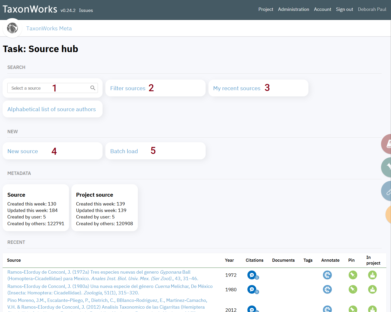Open Deborah Paul user profile link

(372, 9)
